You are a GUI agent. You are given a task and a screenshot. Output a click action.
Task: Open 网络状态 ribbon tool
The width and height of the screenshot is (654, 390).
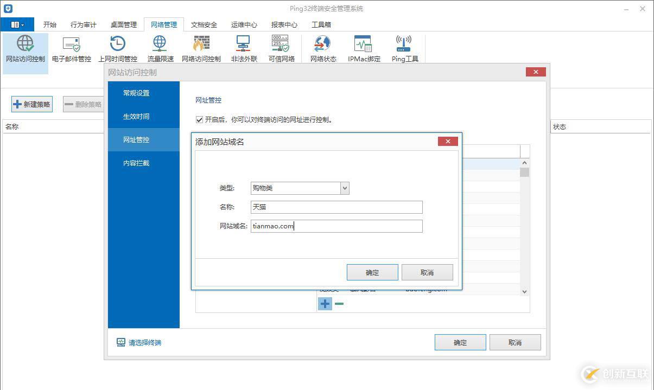tap(323, 49)
